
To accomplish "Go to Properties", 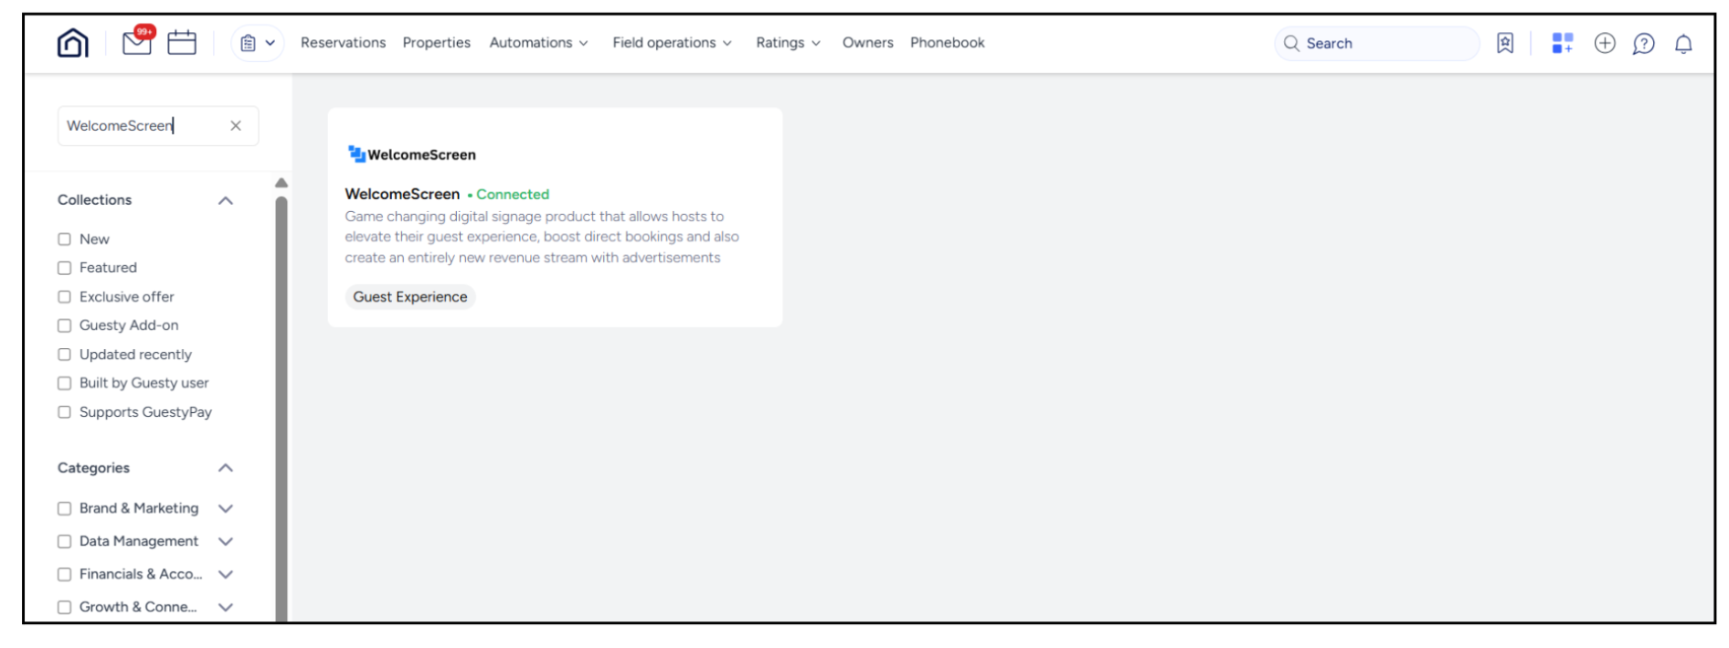I will point(436,43).
